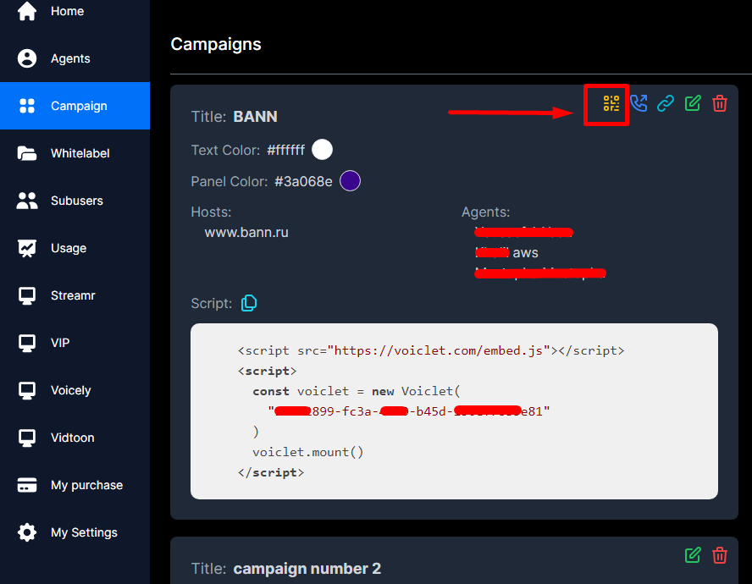Edit campaign number 2 with pencil icon
This screenshot has height=584, width=752.
point(693,555)
